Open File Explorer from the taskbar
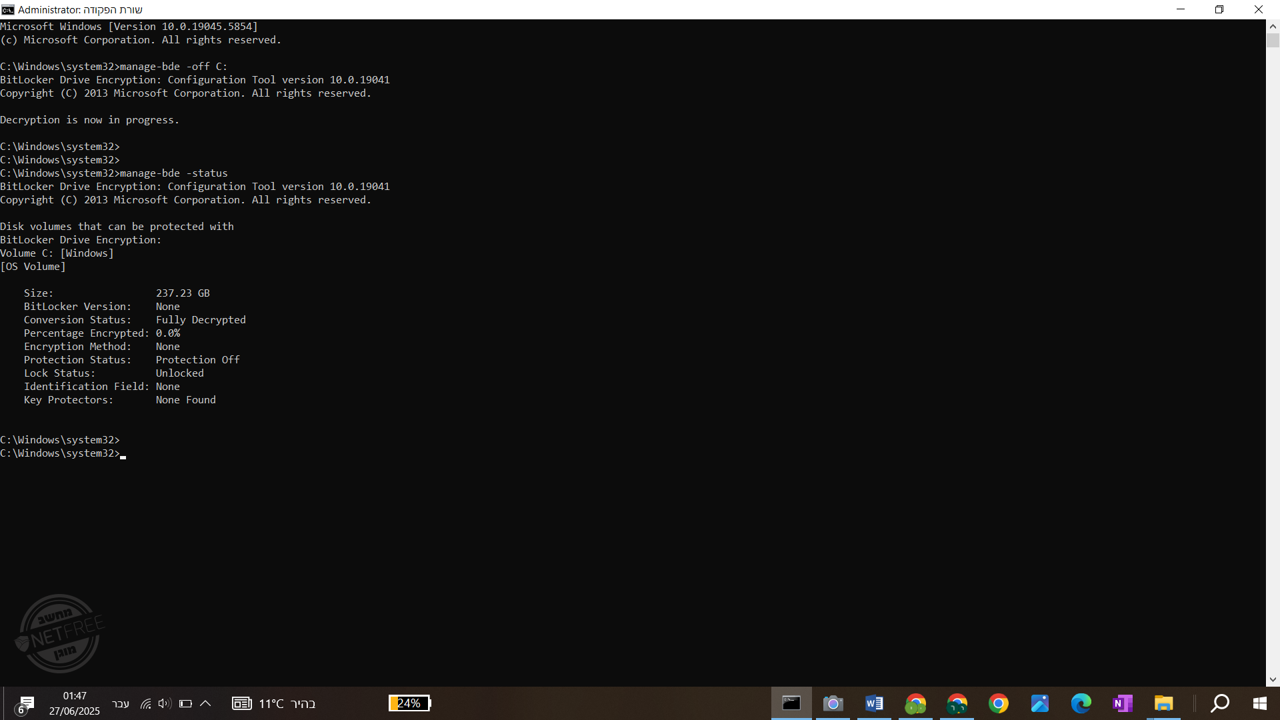 (x=1163, y=703)
